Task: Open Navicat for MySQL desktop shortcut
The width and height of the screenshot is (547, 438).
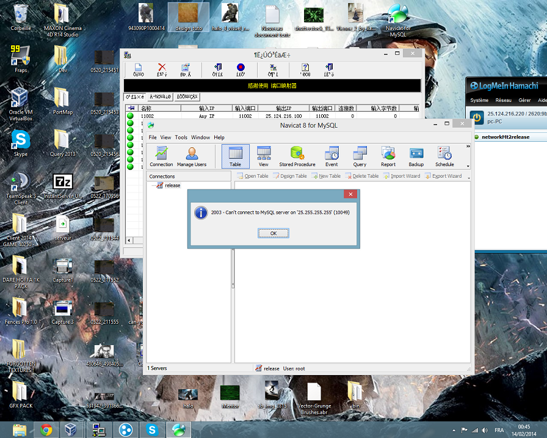Action: coord(398,20)
